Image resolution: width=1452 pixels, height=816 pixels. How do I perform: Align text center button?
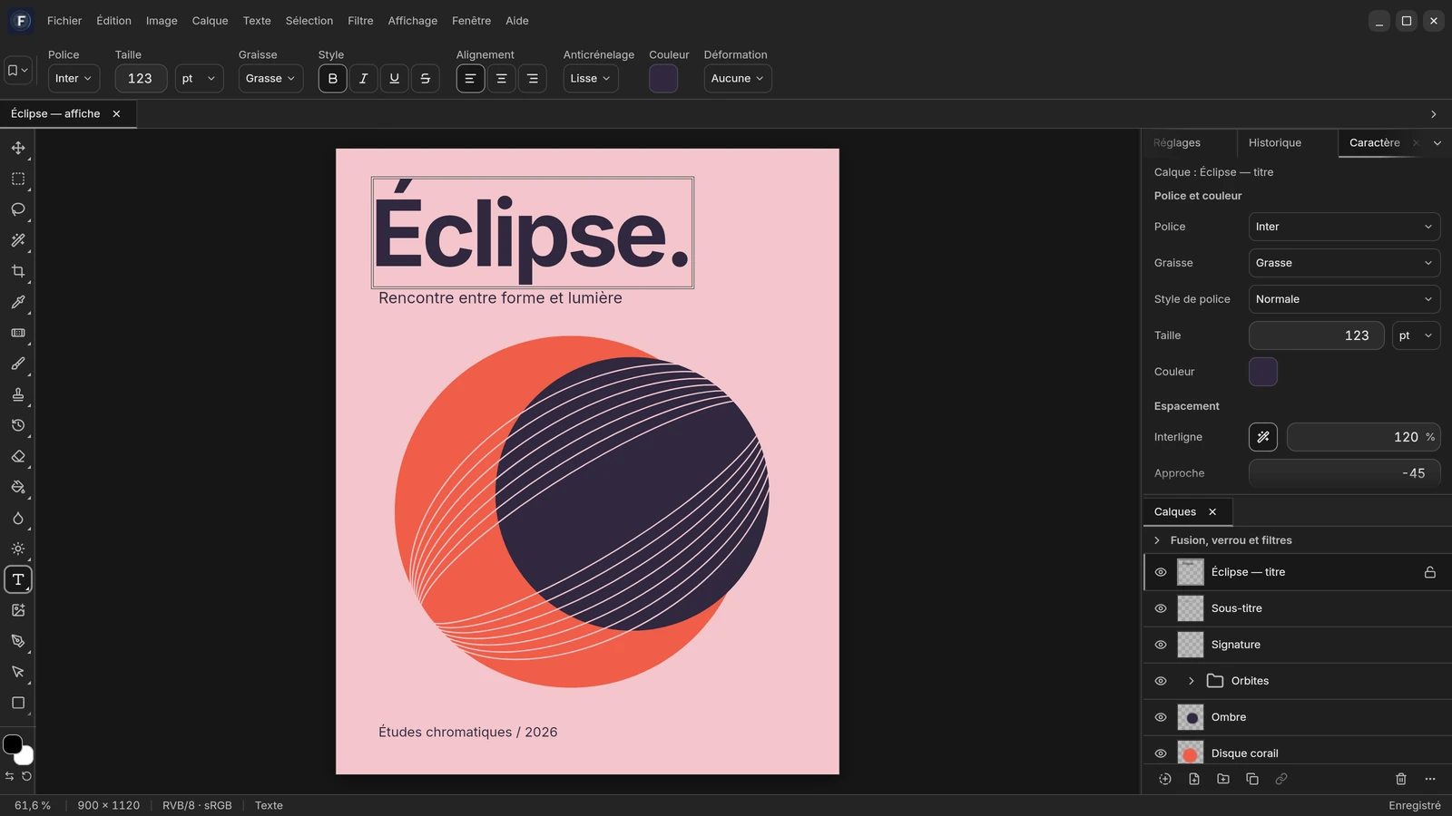click(501, 79)
